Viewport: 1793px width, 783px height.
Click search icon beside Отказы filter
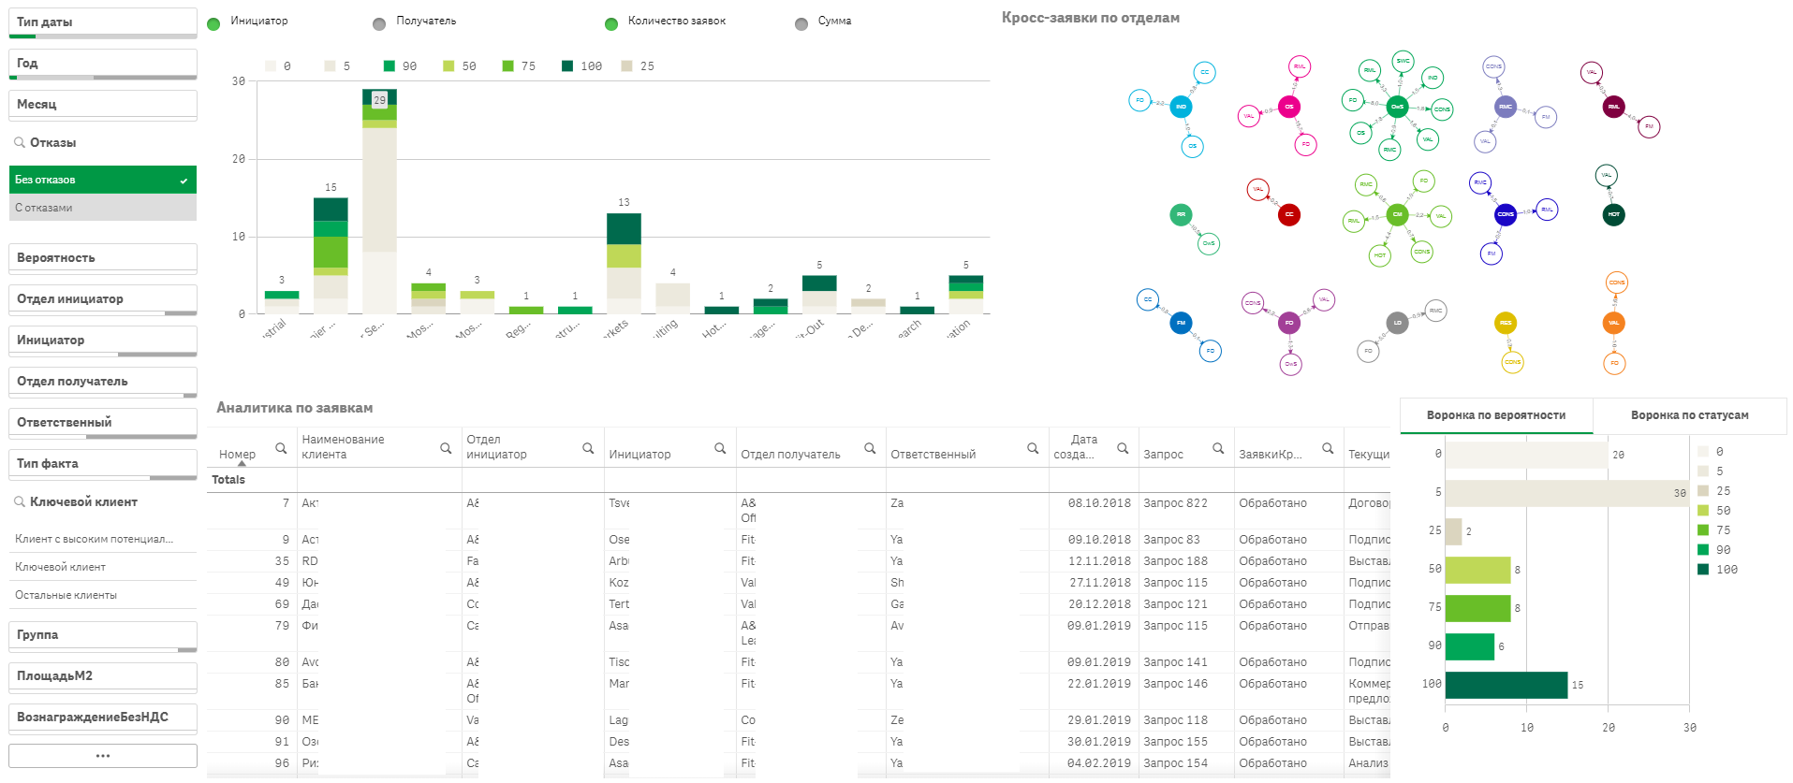point(20,143)
